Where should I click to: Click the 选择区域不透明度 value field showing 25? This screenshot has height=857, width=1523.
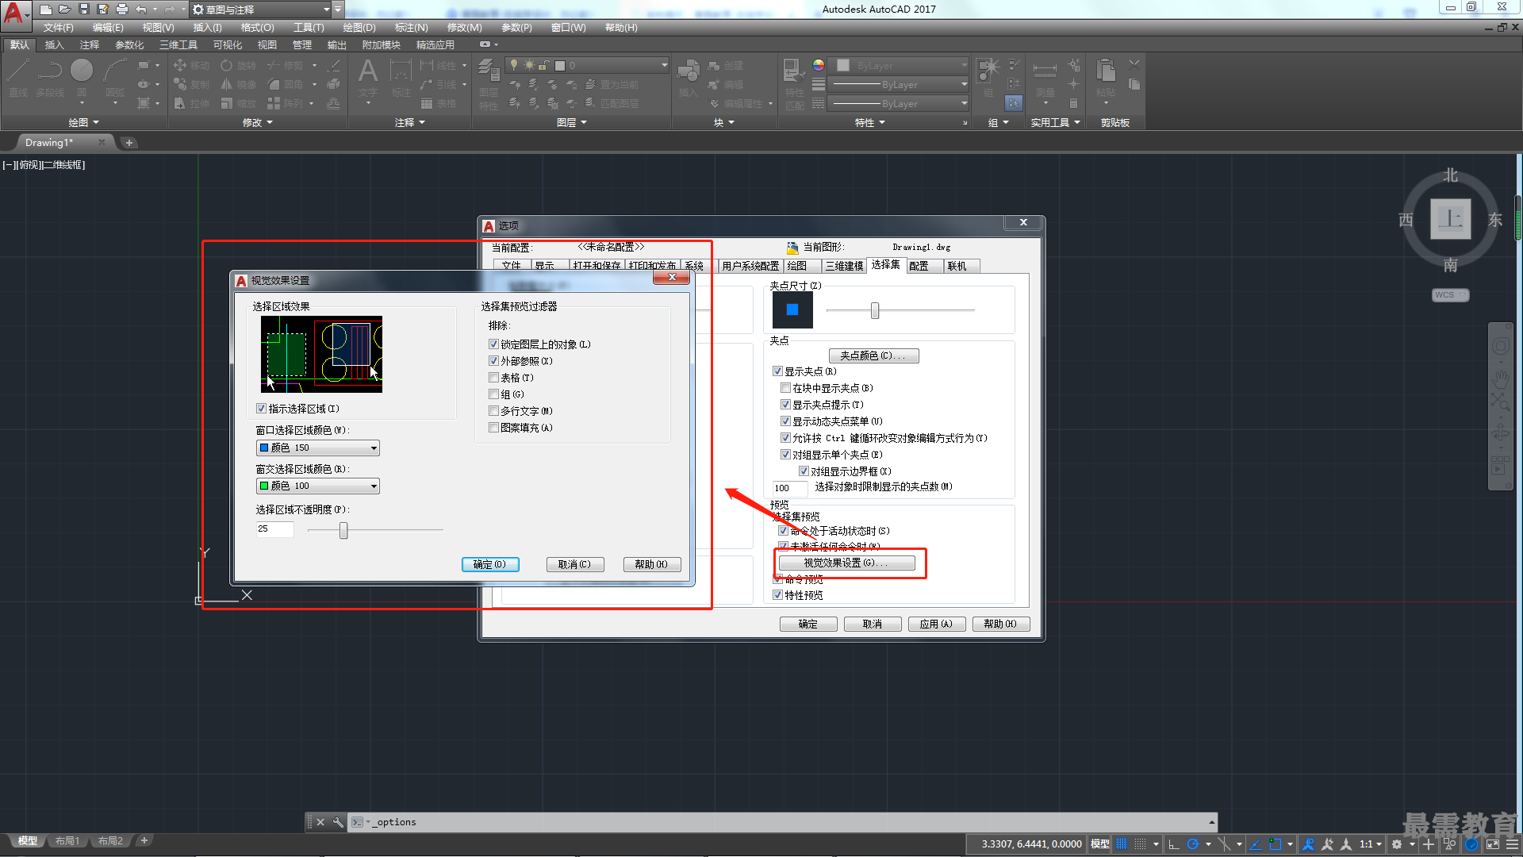pyautogui.click(x=274, y=529)
